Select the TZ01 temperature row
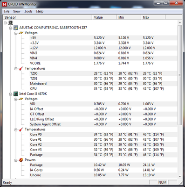The image size is (185, 187). pos(103,79)
